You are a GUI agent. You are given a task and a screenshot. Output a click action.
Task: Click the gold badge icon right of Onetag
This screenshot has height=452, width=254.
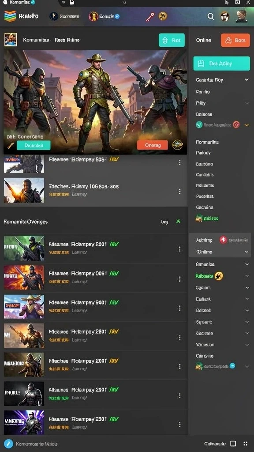[x=177, y=145]
